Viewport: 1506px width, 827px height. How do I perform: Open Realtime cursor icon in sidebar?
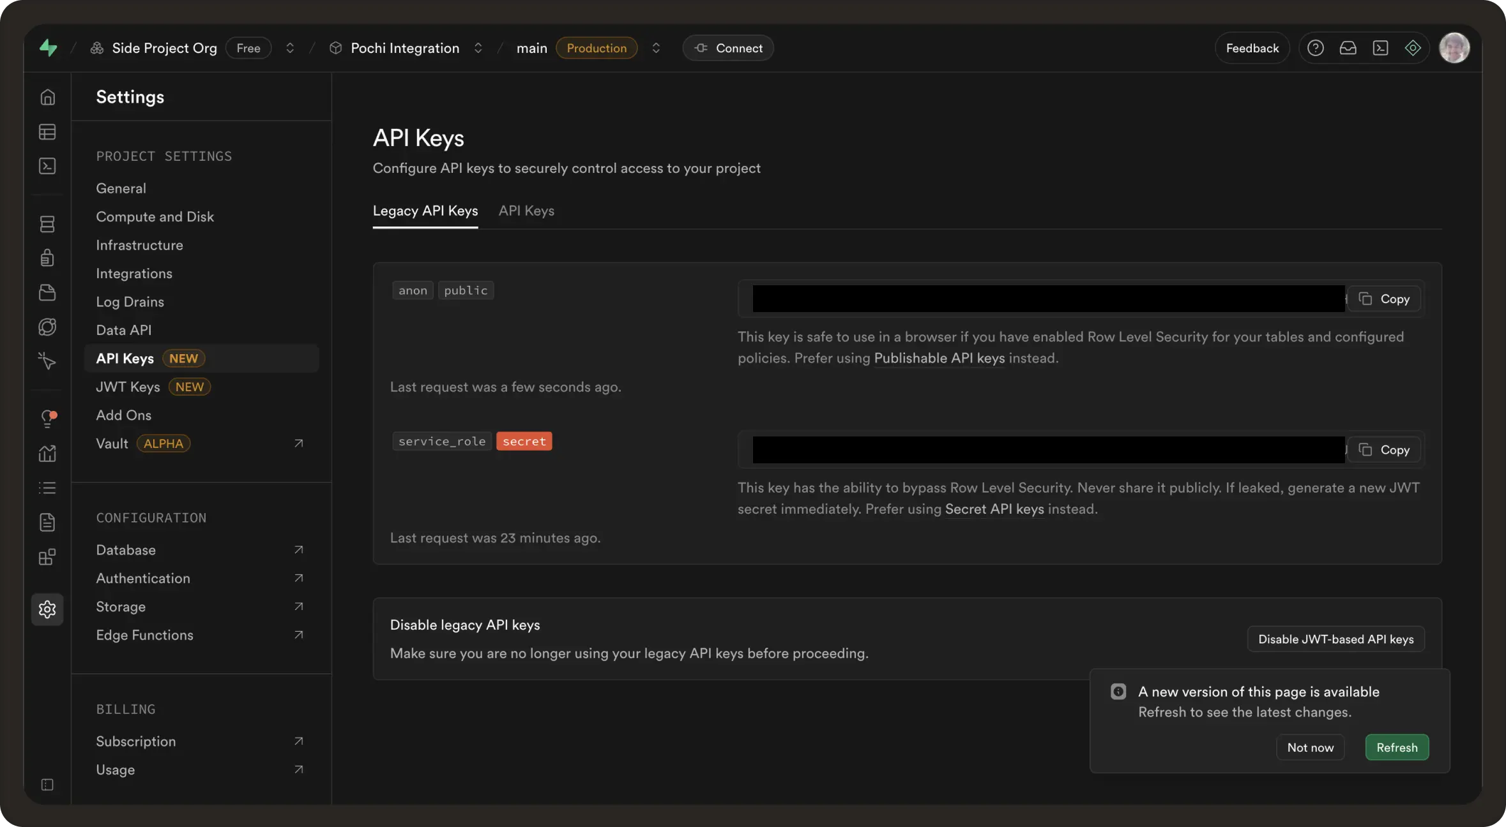coord(47,361)
